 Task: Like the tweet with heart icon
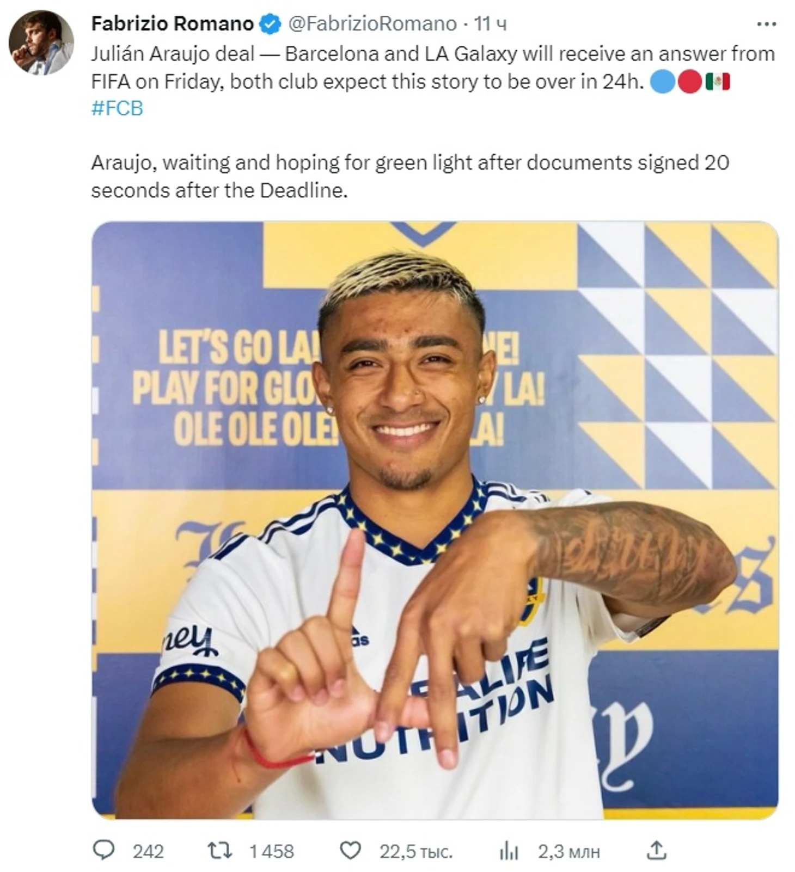(x=350, y=850)
